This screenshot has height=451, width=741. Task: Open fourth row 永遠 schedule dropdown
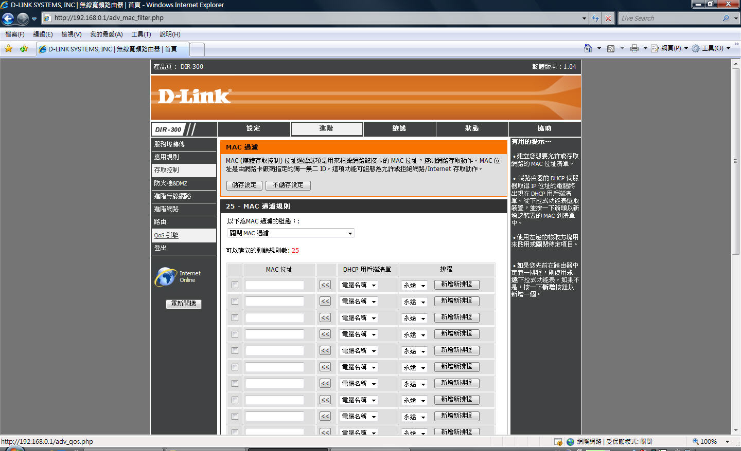414,335
